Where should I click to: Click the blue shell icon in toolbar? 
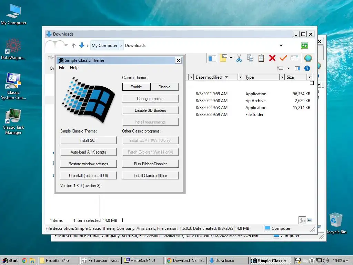pos(308,58)
